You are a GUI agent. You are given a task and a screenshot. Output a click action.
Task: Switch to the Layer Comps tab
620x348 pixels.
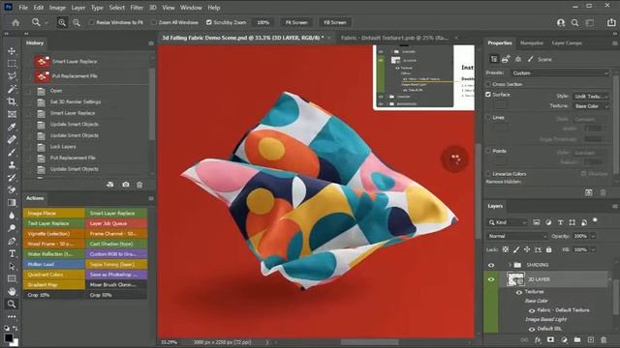coord(567,43)
